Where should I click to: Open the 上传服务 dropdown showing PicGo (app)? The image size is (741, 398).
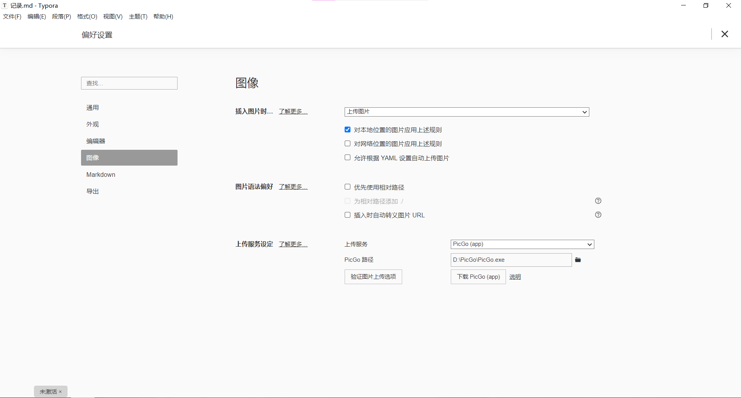[522, 244]
